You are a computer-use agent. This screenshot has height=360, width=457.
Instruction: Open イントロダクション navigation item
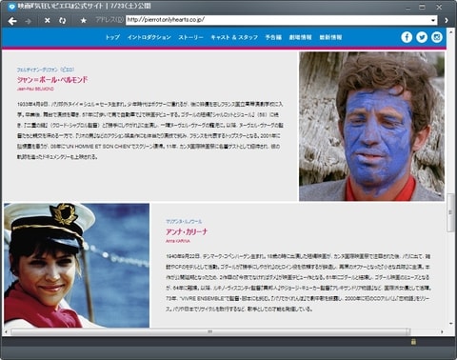click(149, 37)
